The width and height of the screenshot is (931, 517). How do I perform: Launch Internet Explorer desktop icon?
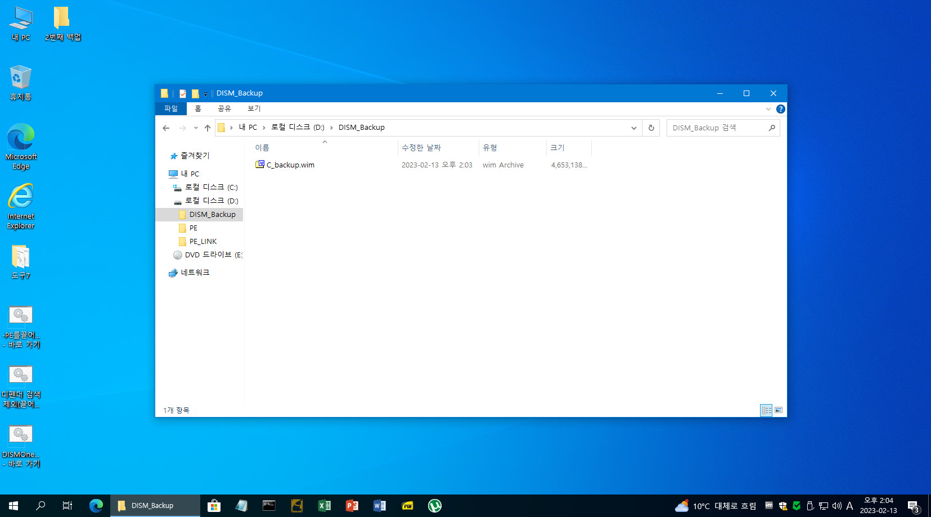click(x=21, y=206)
